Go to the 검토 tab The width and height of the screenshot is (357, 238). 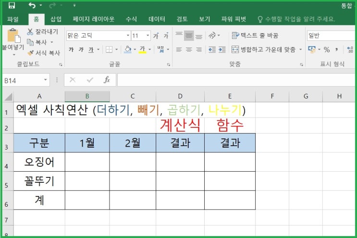point(182,19)
